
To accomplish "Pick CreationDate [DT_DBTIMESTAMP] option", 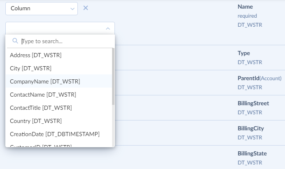I will 55,134.
